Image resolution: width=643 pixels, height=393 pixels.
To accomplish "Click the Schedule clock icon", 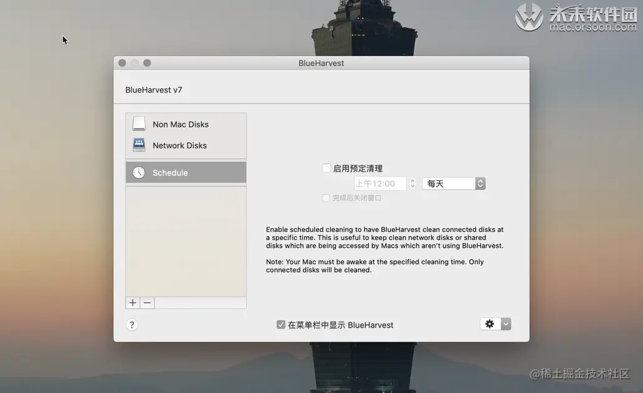I will (x=138, y=172).
